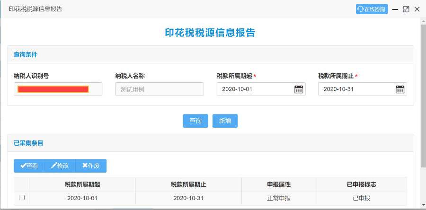This screenshot has height=210, width=426.
Task: Select the 已申报 table cell
Action: tap(361, 198)
